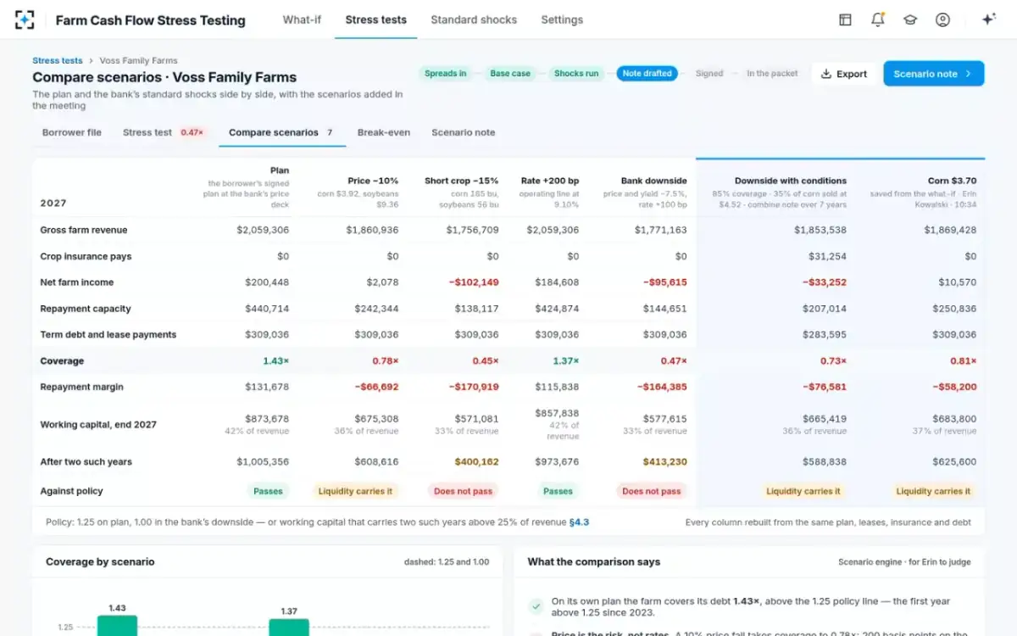
Task: Click the app logo icon
Action: [x=25, y=20]
